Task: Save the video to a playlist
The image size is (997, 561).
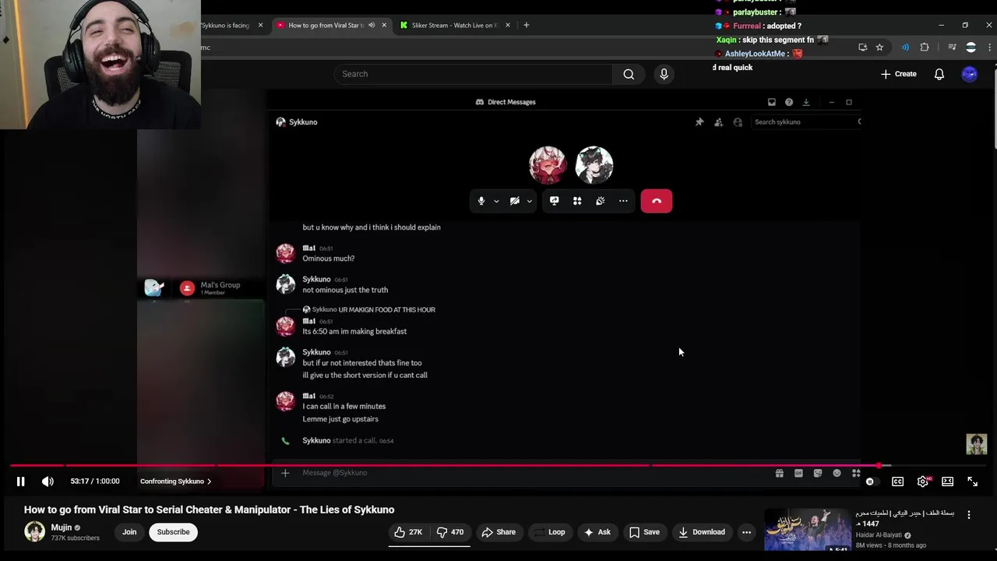Action: click(644, 532)
